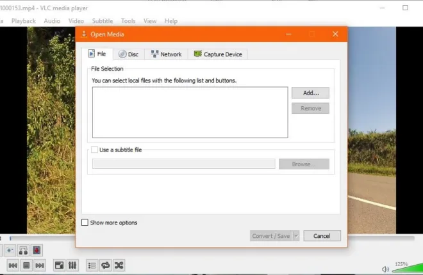Enable shuffle random playback icon

click(119, 265)
